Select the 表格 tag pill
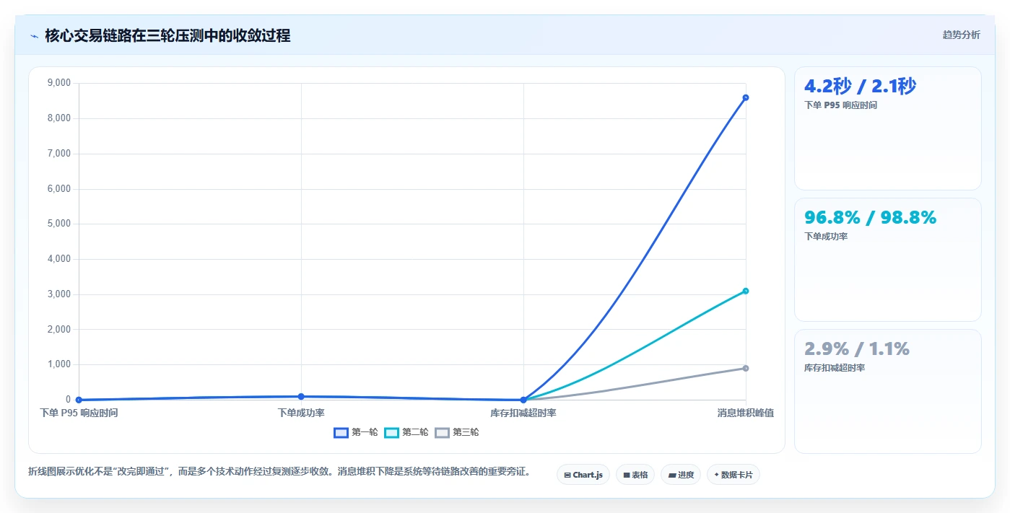 click(635, 475)
